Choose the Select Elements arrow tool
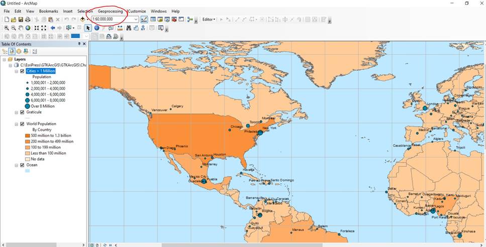Screen dimensions: 486x247 tap(88, 28)
